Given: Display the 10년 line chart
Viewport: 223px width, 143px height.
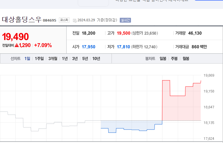Looking at the screenshot, I should [x=96, y=58].
